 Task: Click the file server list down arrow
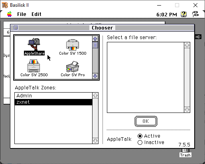coord(187,110)
